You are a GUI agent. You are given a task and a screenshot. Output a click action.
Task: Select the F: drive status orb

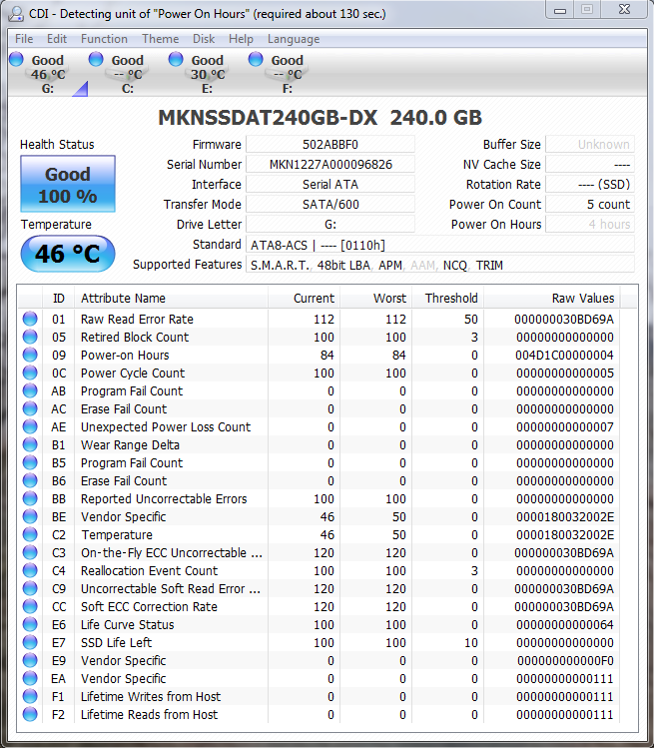click(257, 60)
